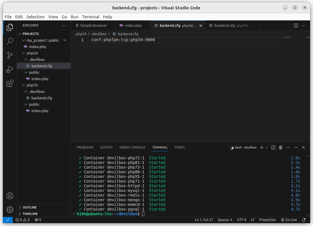Split the terminal panel
Screen dimensions: 313x226
point(273,148)
